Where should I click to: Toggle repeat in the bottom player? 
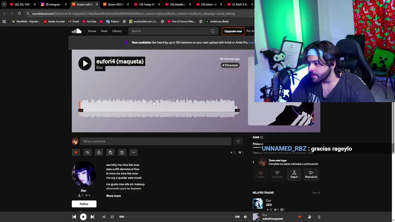tap(112, 217)
